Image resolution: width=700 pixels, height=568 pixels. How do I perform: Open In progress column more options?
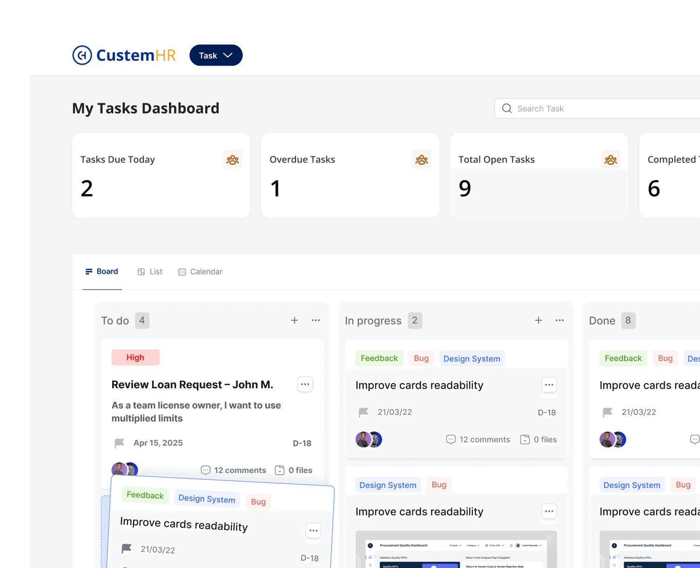[x=559, y=320]
